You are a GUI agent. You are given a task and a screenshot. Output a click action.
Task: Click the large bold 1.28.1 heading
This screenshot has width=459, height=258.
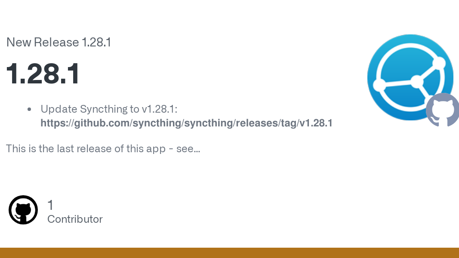coord(43,74)
